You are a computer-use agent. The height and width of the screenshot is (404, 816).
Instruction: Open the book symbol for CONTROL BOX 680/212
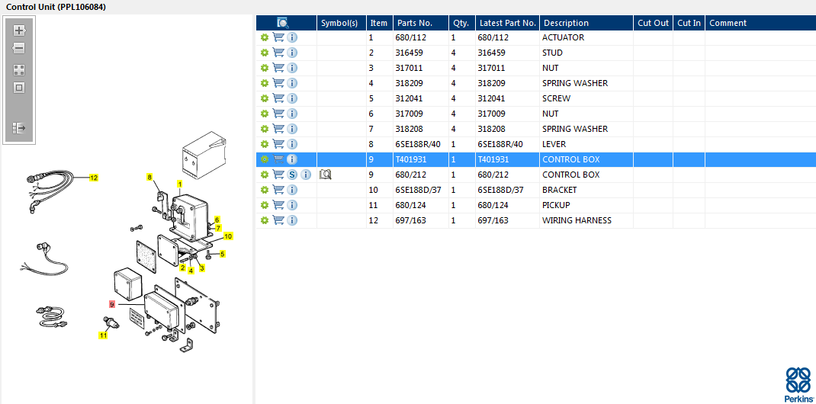(325, 175)
